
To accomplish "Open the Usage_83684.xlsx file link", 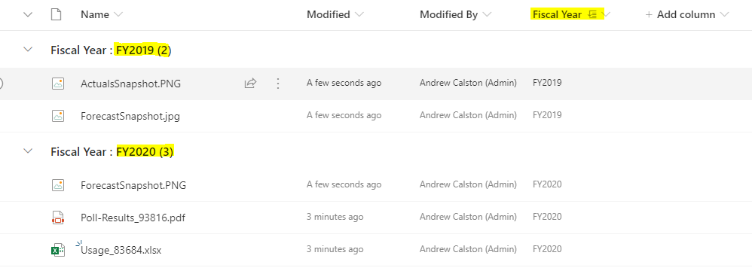I will coord(121,250).
